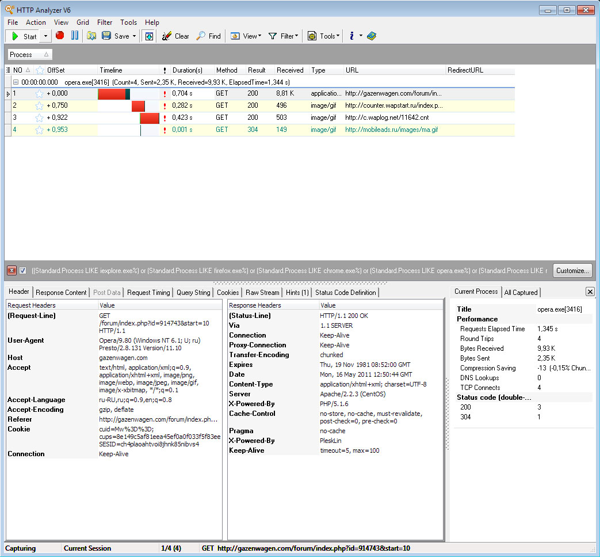Switch to the Request Timing tab

pyautogui.click(x=148, y=293)
